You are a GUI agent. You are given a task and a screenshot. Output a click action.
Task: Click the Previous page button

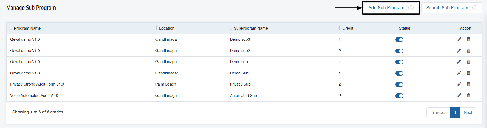coord(438,113)
